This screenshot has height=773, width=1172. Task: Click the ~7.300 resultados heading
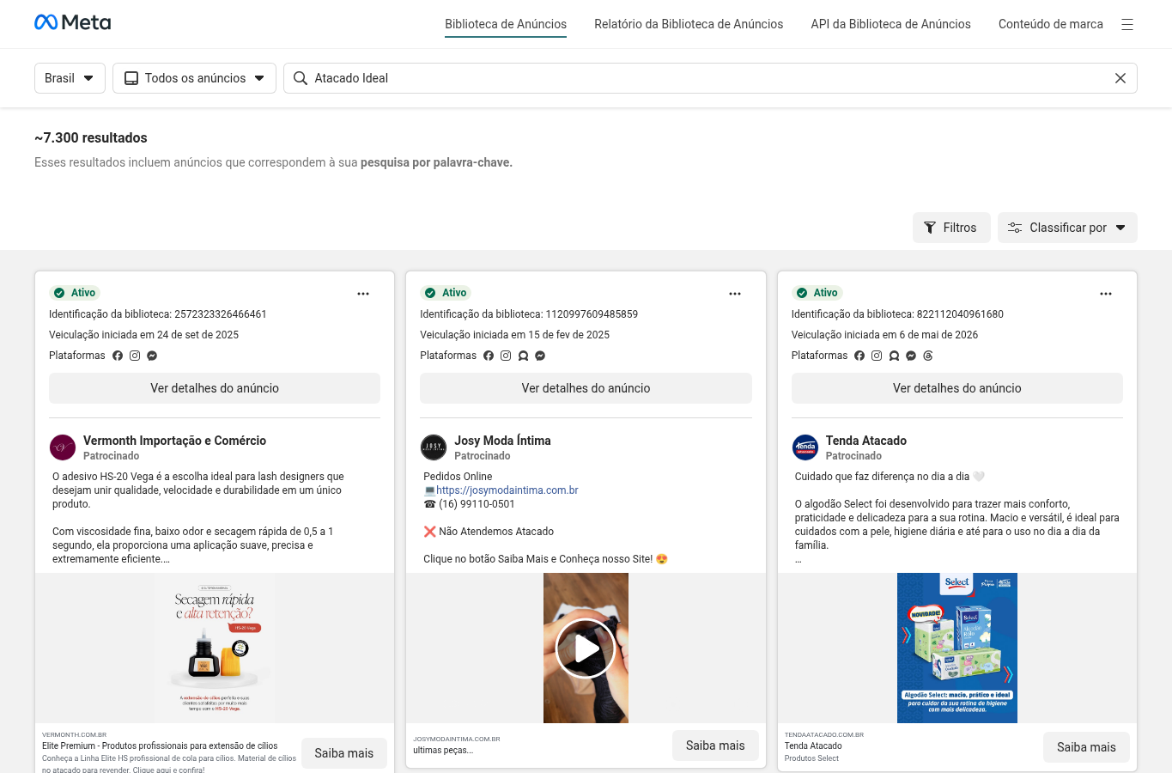click(91, 138)
